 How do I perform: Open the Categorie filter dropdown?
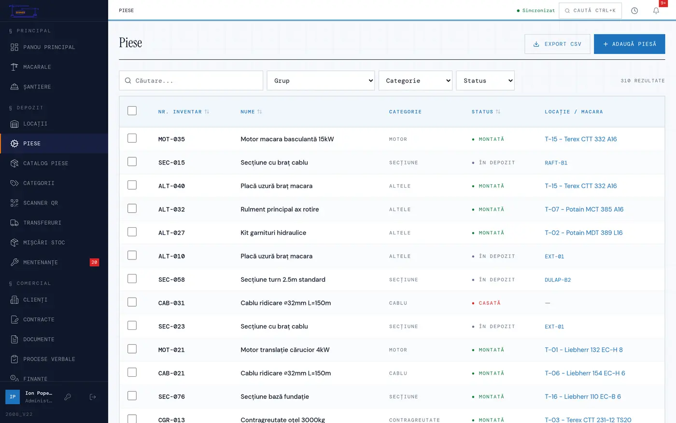tap(415, 81)
